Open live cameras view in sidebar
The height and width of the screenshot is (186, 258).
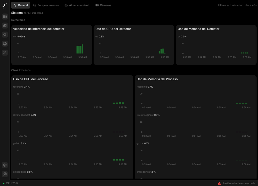(x=5, y=17)
